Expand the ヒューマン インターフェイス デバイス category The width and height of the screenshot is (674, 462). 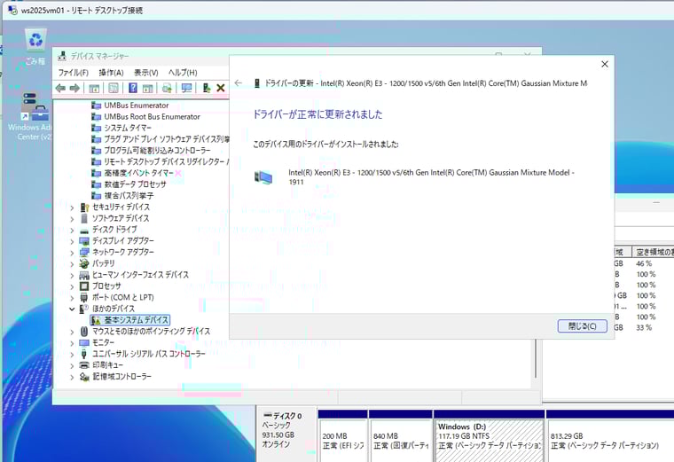pos(72,275)
